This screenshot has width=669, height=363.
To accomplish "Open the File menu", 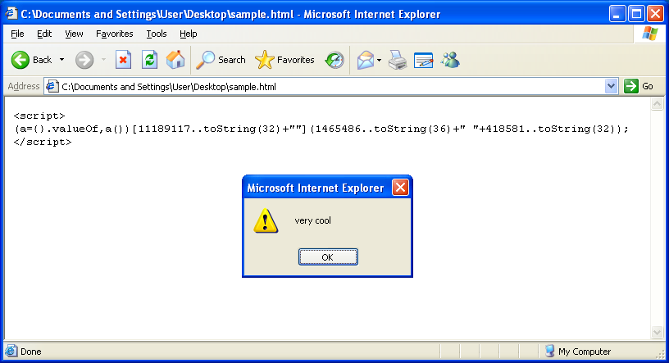I will pyautogui.click(x=17, y=34).
